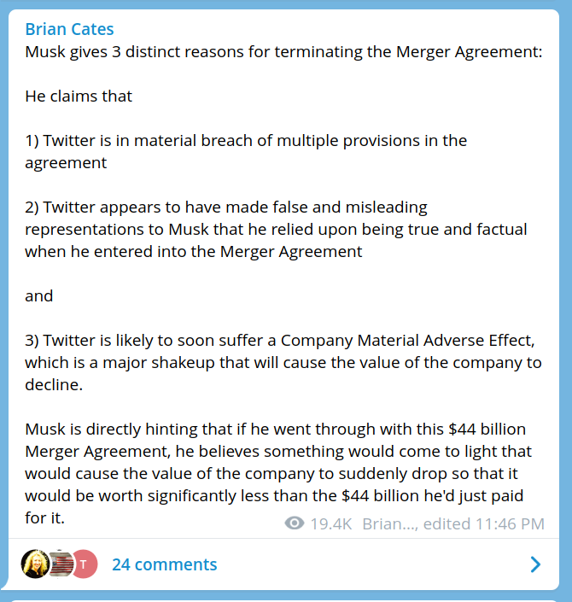Click the blonde-haired commenter avatar
Viewport: 572px width, 602px height.
(36, 564)
